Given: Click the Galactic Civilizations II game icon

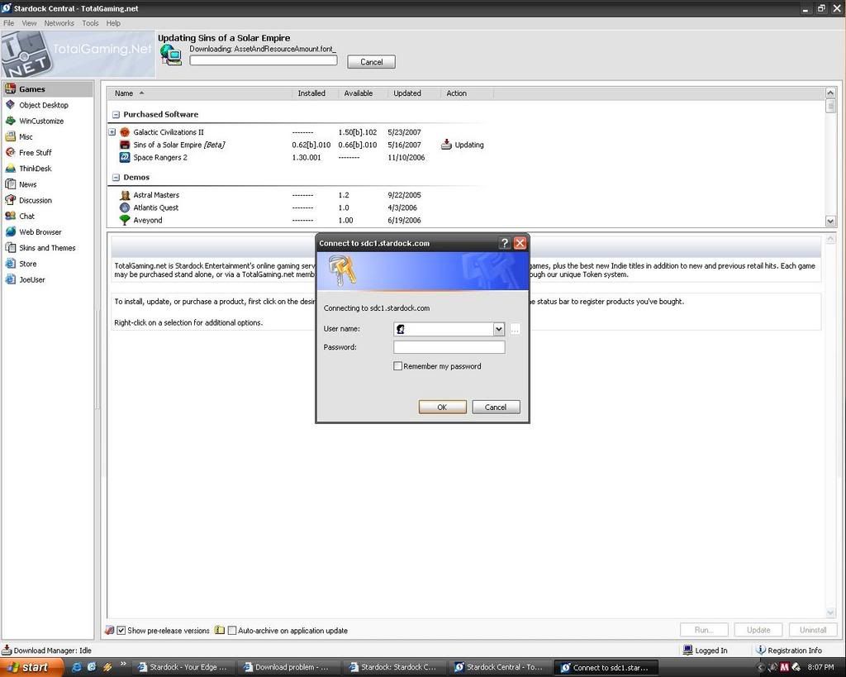Looking at the screenshot, I should coord(125,132).
